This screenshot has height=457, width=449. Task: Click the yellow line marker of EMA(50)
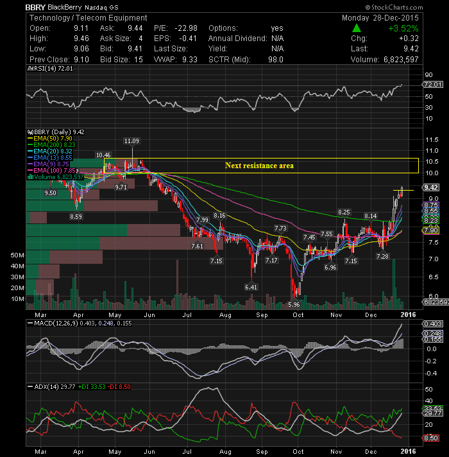click(x=30, y=139)
